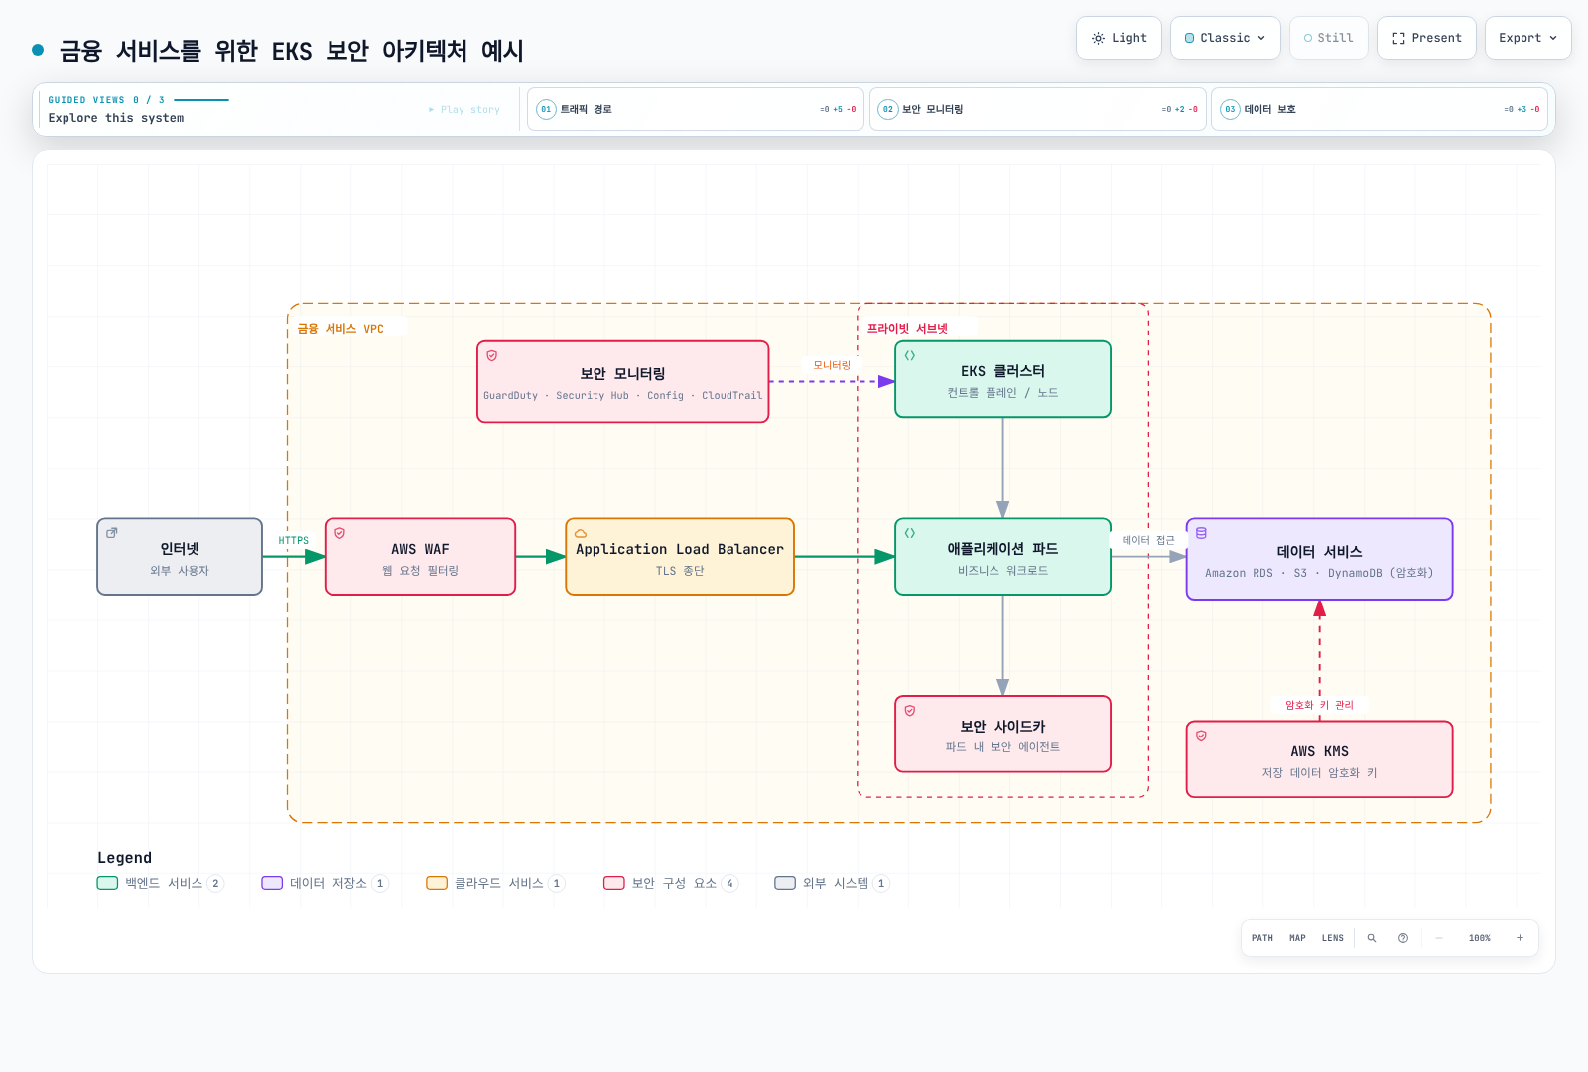Screen dimensions: 1588x1072
Task: Click the 모니터링 edge label
Action: (832, 365)
